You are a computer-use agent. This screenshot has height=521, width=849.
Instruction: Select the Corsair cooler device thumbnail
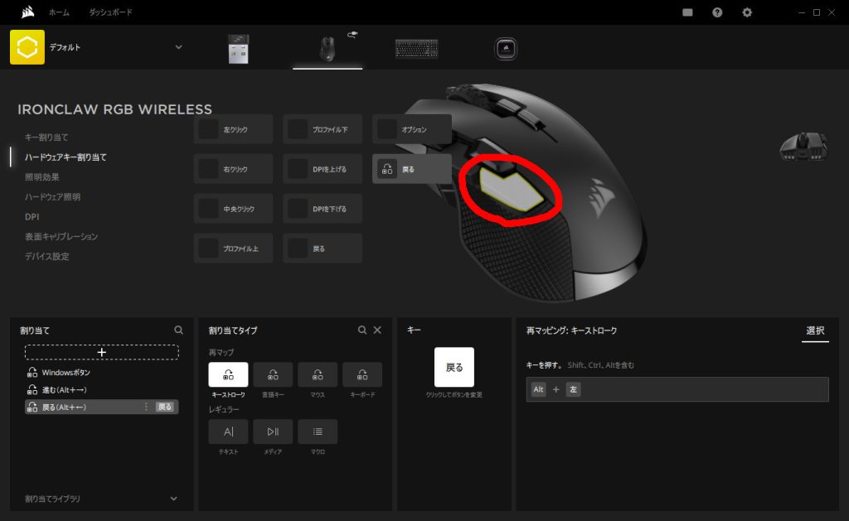pyautogui.click(x=506, y=49)
